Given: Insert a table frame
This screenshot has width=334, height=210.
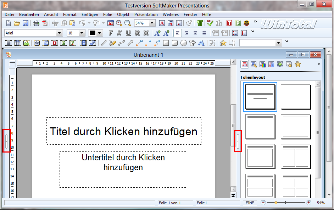Looking at the screenshot, I should (x=17, y=43).
